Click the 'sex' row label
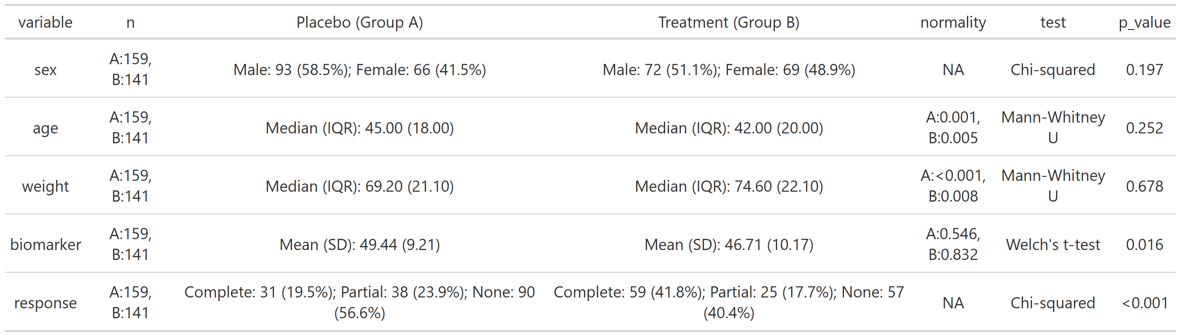The height and width of the screenshot is (336, 1181). (45, 70)
